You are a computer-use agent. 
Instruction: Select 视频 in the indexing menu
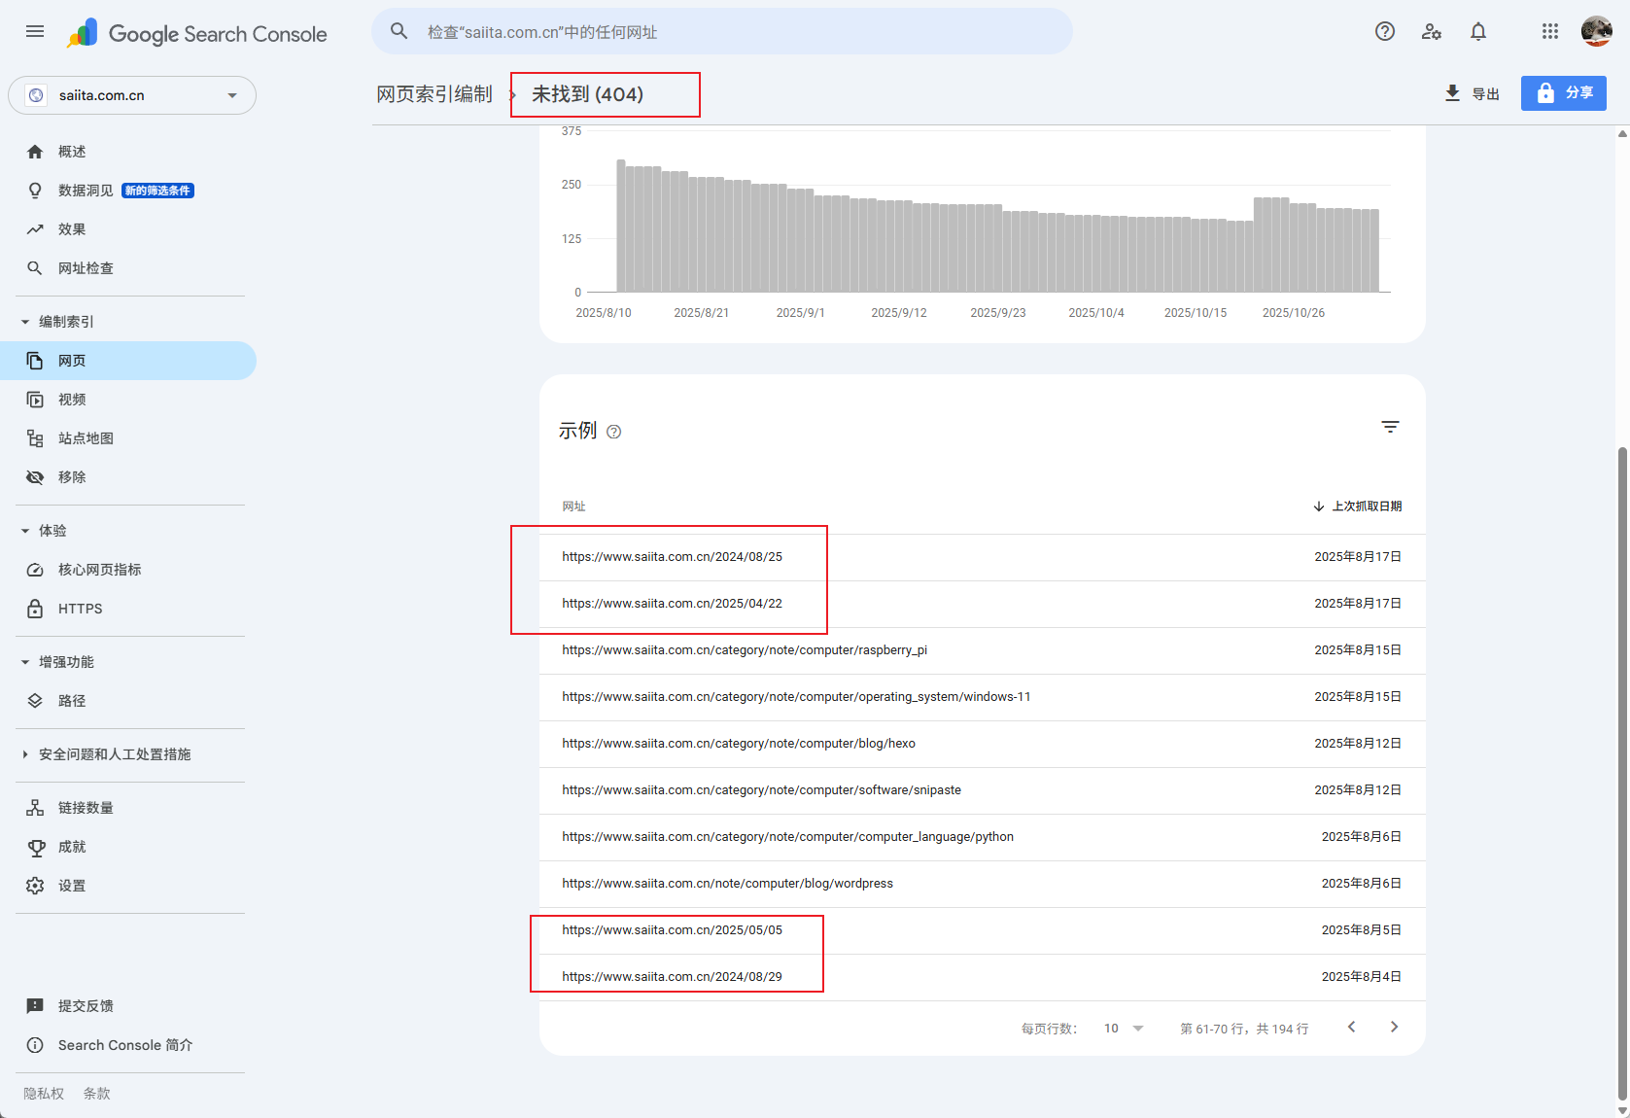coord(71,399)
